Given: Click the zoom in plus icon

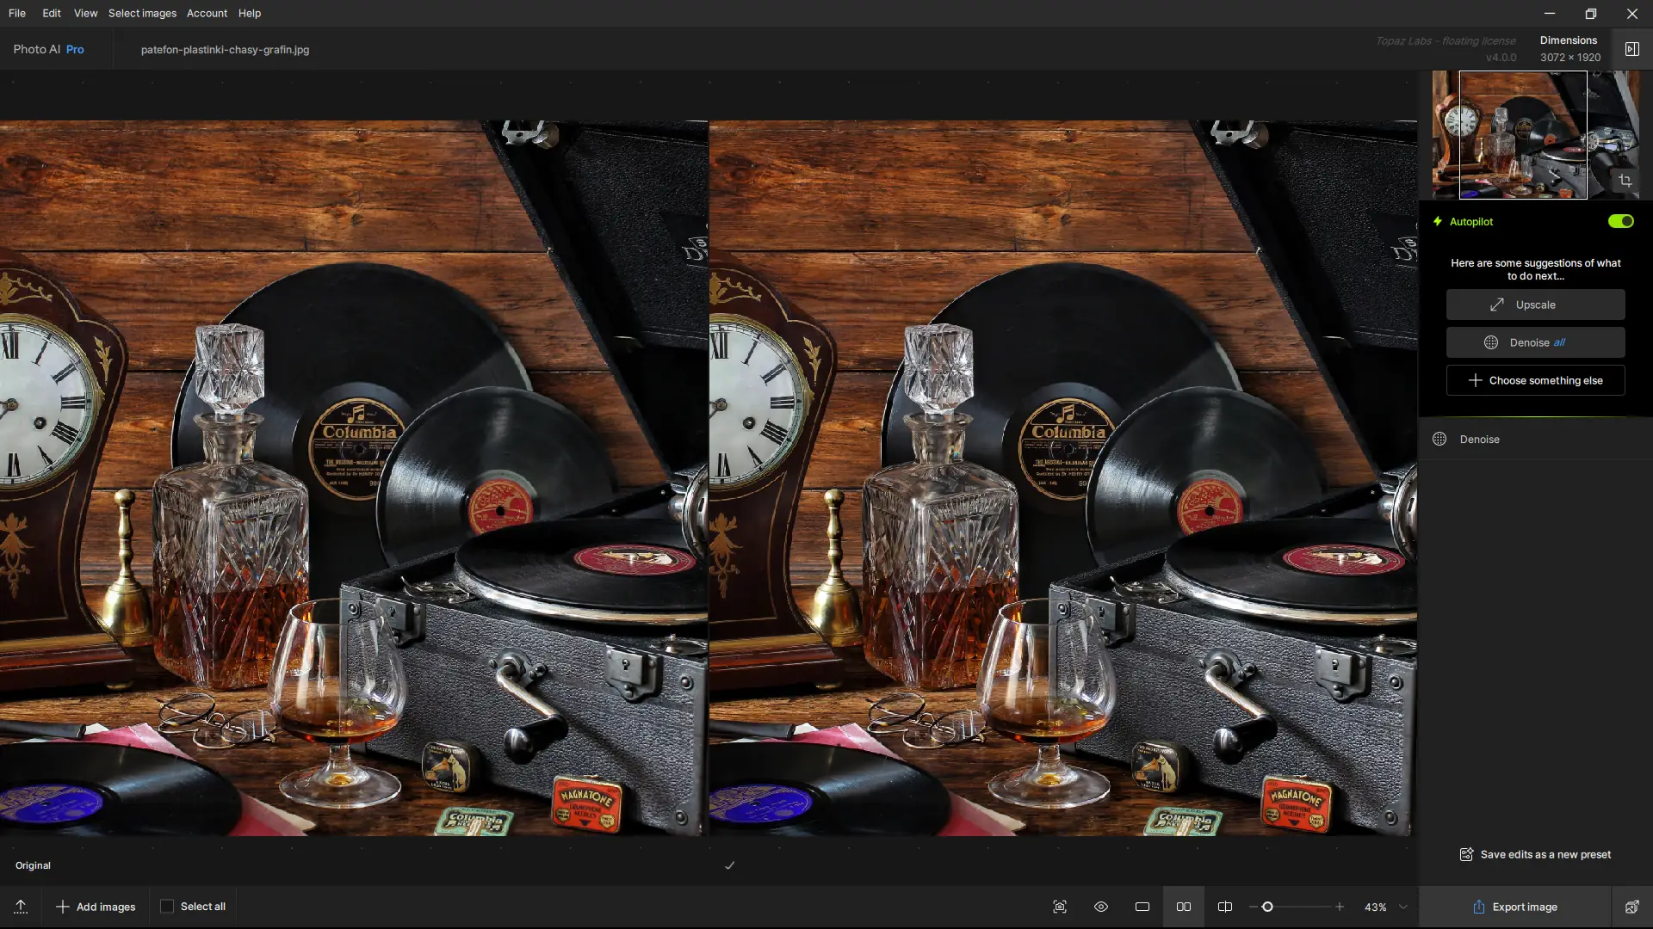Looking at the screenshot, I should [x=1340, y=907].
